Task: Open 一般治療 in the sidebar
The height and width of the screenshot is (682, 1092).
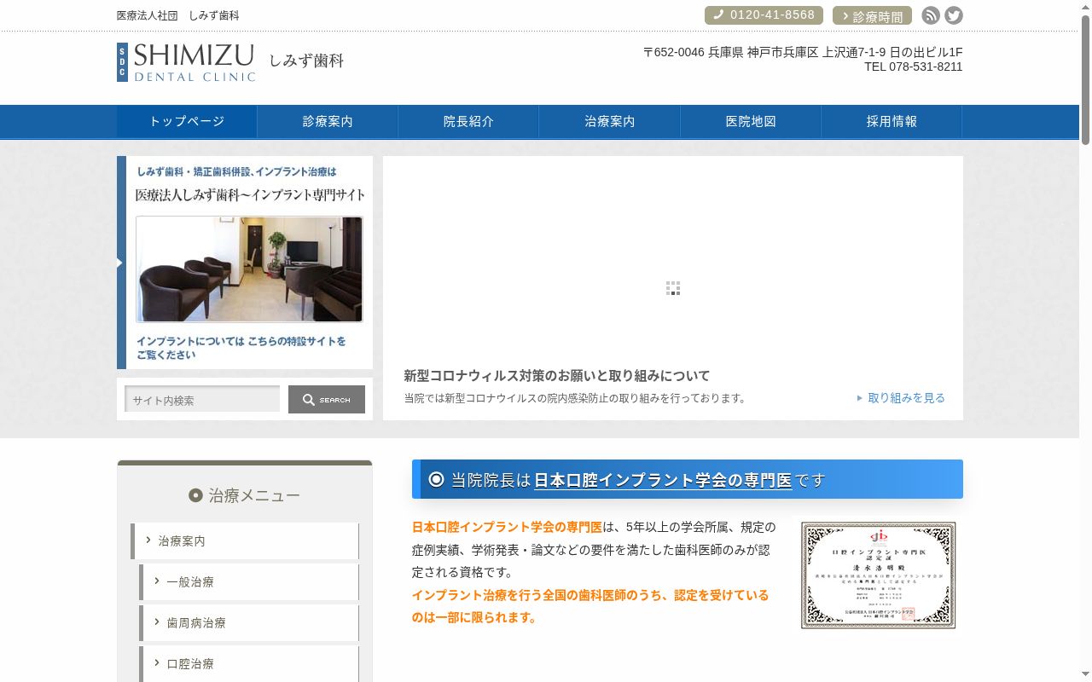Action: [x=249, y=582]
